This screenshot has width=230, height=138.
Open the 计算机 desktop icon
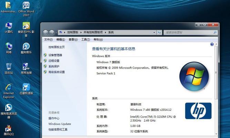pyautogui.click(x=9, y=28)
